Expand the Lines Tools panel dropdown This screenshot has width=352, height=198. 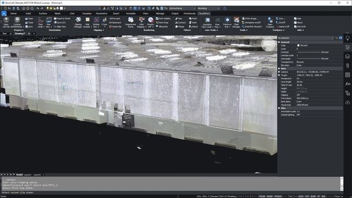[x=211, y=30]
